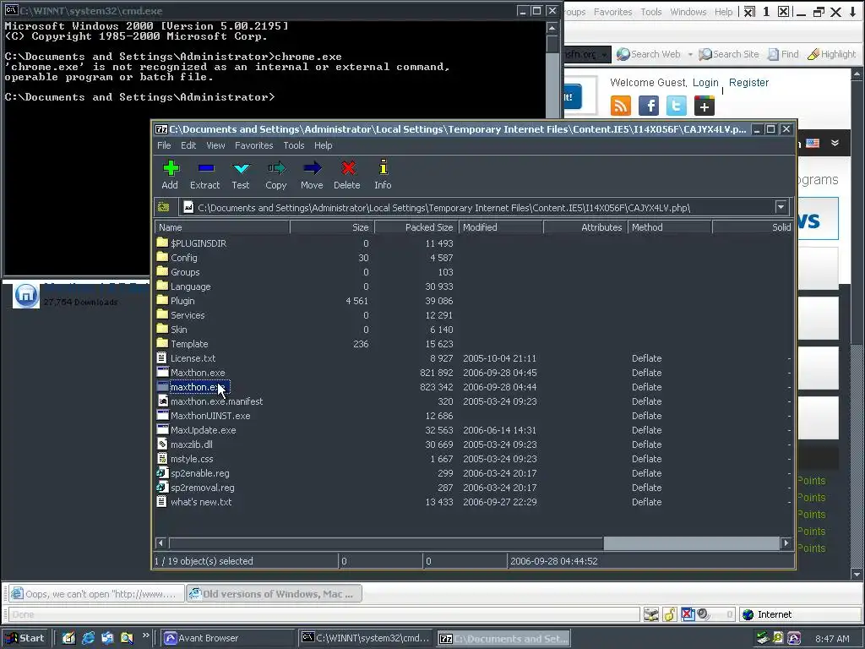Viewport: 865px width, 649px height.
Task: Click 7-Zip horizontal scrollbar right arrow
Action: pos(786,543)
